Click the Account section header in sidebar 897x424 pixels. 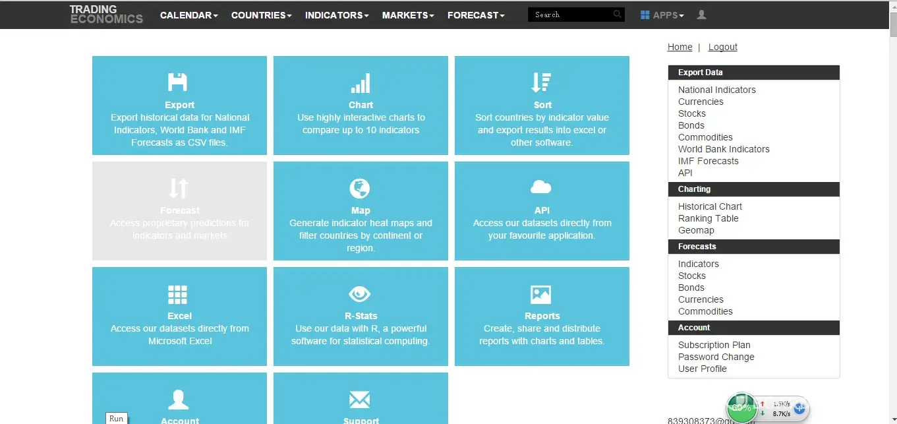point(754,328)
